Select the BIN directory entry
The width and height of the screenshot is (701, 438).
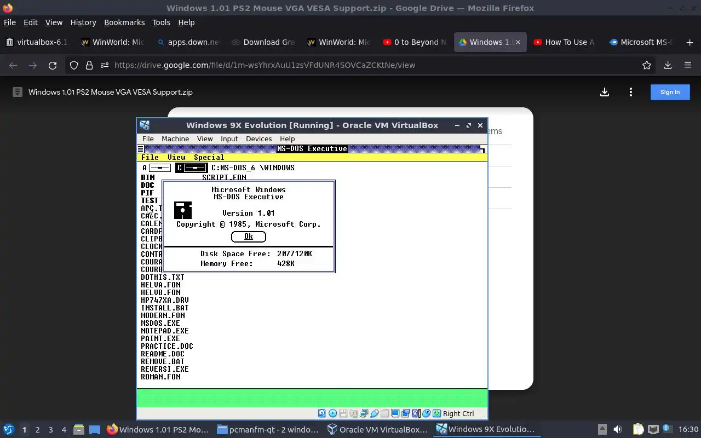pos(147,177)
